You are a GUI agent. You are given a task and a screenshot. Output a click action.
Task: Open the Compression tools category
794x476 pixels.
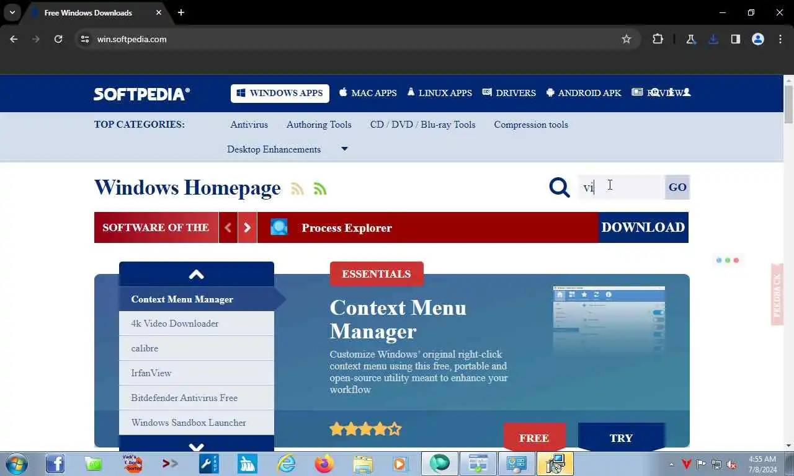coord(531,125)
